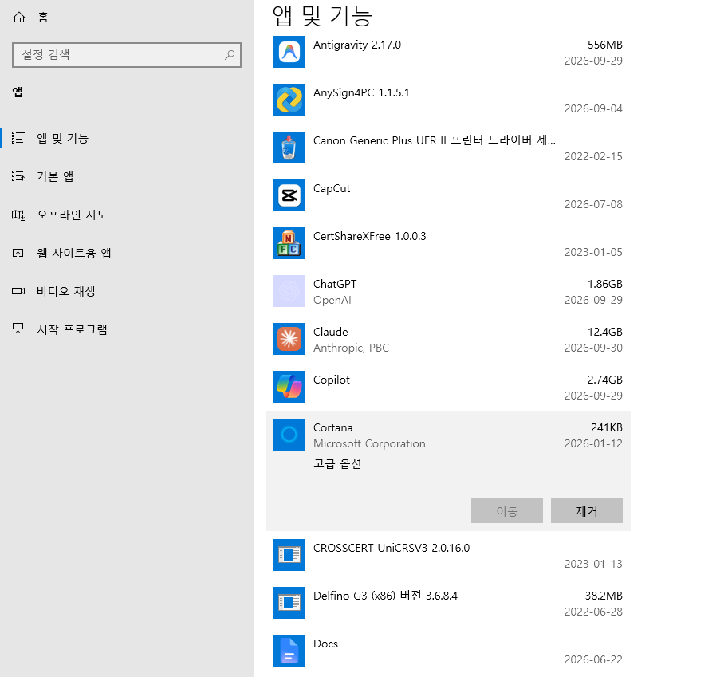
Task: Open 시작 프로그램 settings page
Action: coord(72,329)
